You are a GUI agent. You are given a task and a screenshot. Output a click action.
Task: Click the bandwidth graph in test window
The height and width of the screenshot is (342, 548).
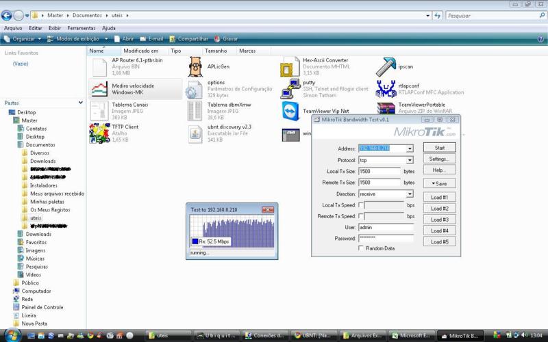[232, 231]
